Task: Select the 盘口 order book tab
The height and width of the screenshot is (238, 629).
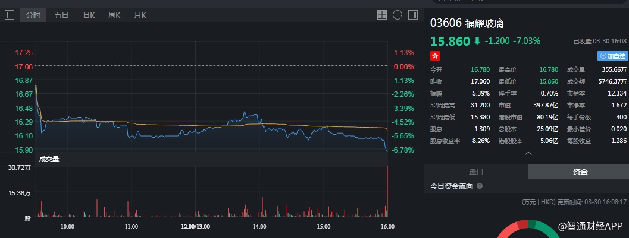Action: click(x=476, y=172)
